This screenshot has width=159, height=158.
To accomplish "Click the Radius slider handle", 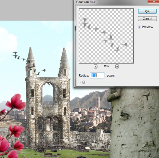I will 83,82.
